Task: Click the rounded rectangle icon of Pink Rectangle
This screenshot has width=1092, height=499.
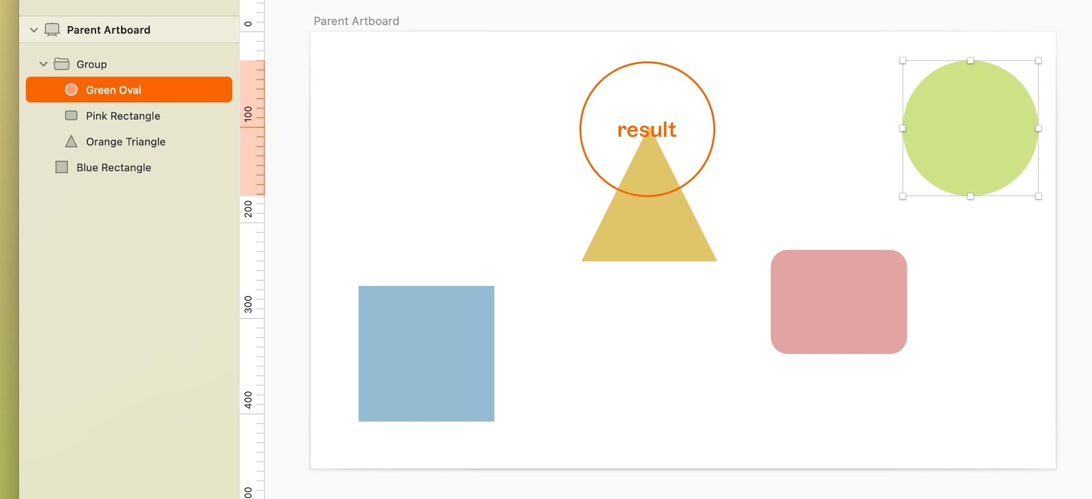Action: (71, 115)
